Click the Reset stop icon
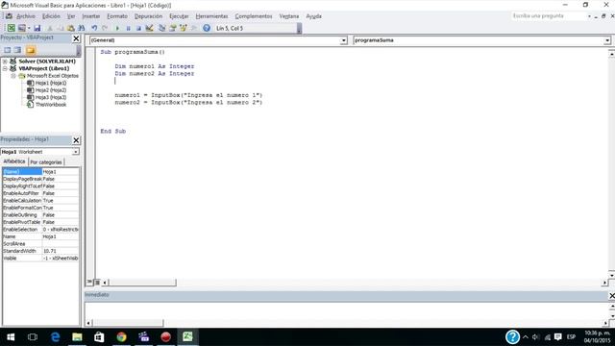 [138, 28]
